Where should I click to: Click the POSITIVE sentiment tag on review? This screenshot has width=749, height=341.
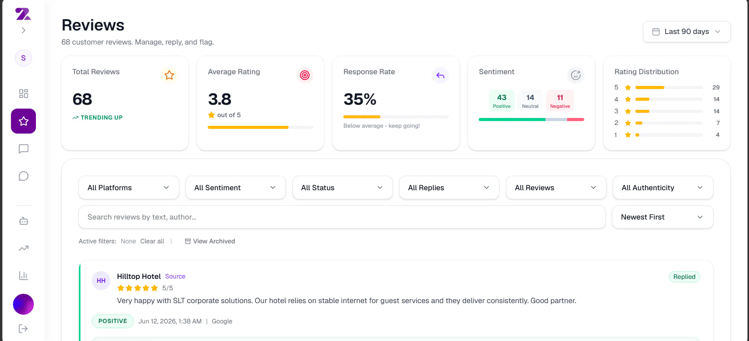[x=113, y=321]
